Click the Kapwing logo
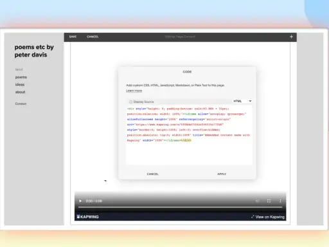Image resolution: width=329 pixels, height=247 pixels. coord(88,217)
